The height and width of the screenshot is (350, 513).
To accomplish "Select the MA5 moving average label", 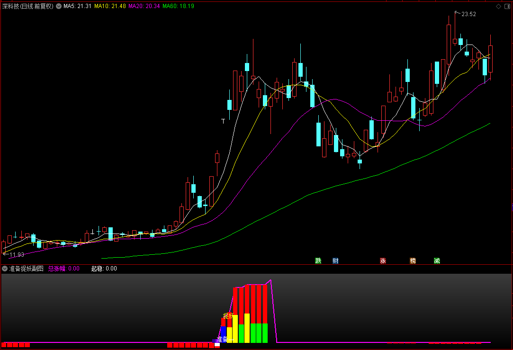I will point(77,6).
